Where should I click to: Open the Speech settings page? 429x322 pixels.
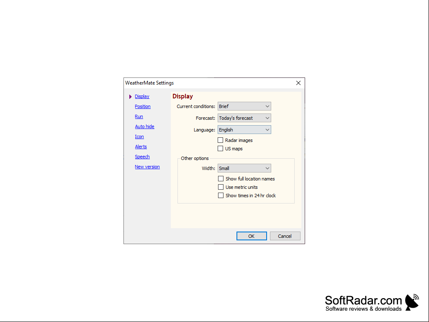(142, 157)
